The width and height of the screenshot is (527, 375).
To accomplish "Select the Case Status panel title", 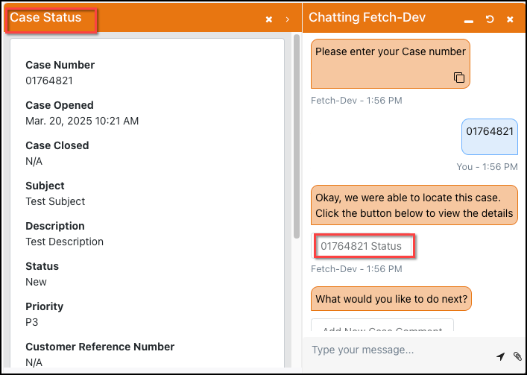I will 45,17.
